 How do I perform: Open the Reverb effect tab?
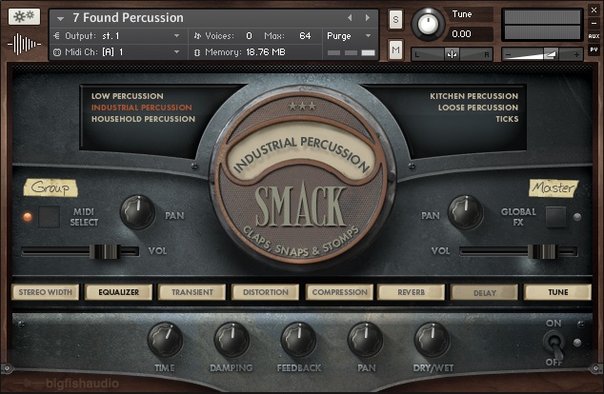pyautogui.click(x=411, y=292)
